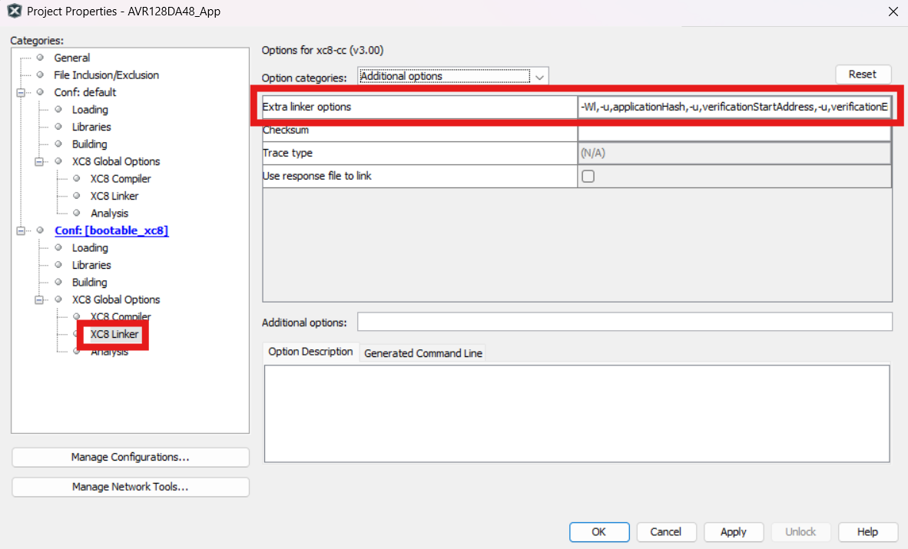Click the Checksum value field
This screenshot has width=908, height=549.
click(734, 131)
